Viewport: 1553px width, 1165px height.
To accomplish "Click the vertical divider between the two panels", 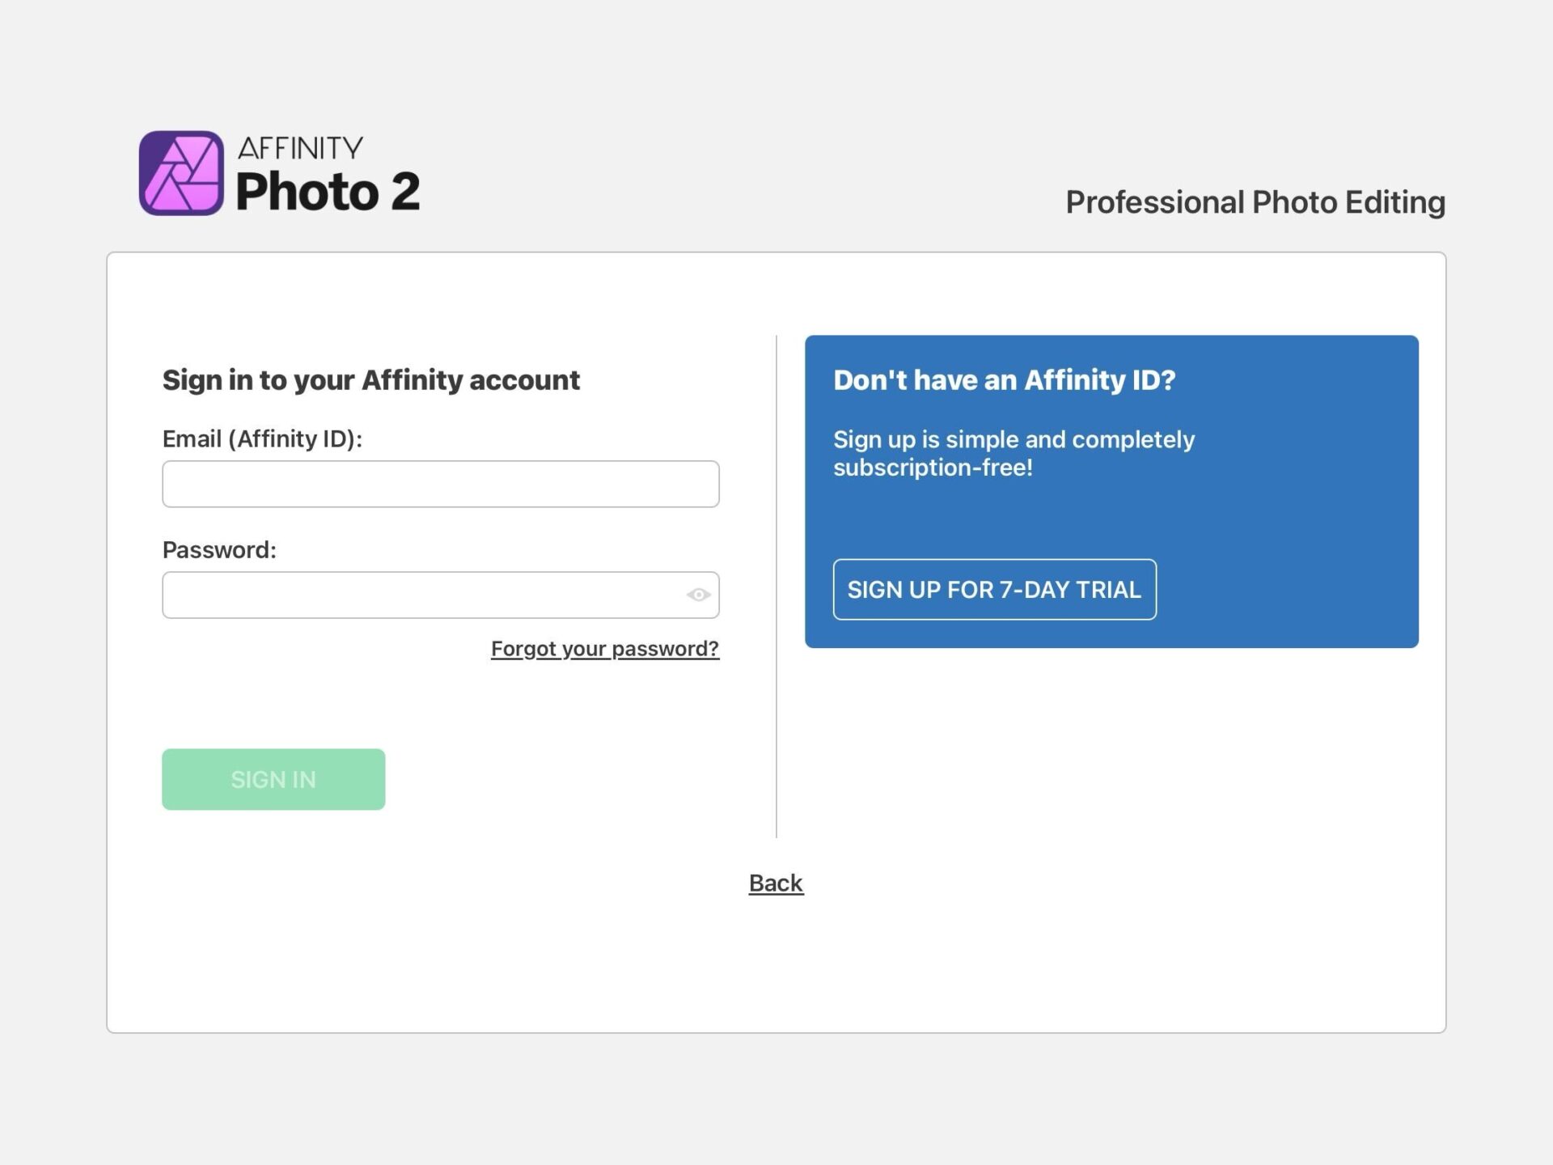I will tap(776, 728).
